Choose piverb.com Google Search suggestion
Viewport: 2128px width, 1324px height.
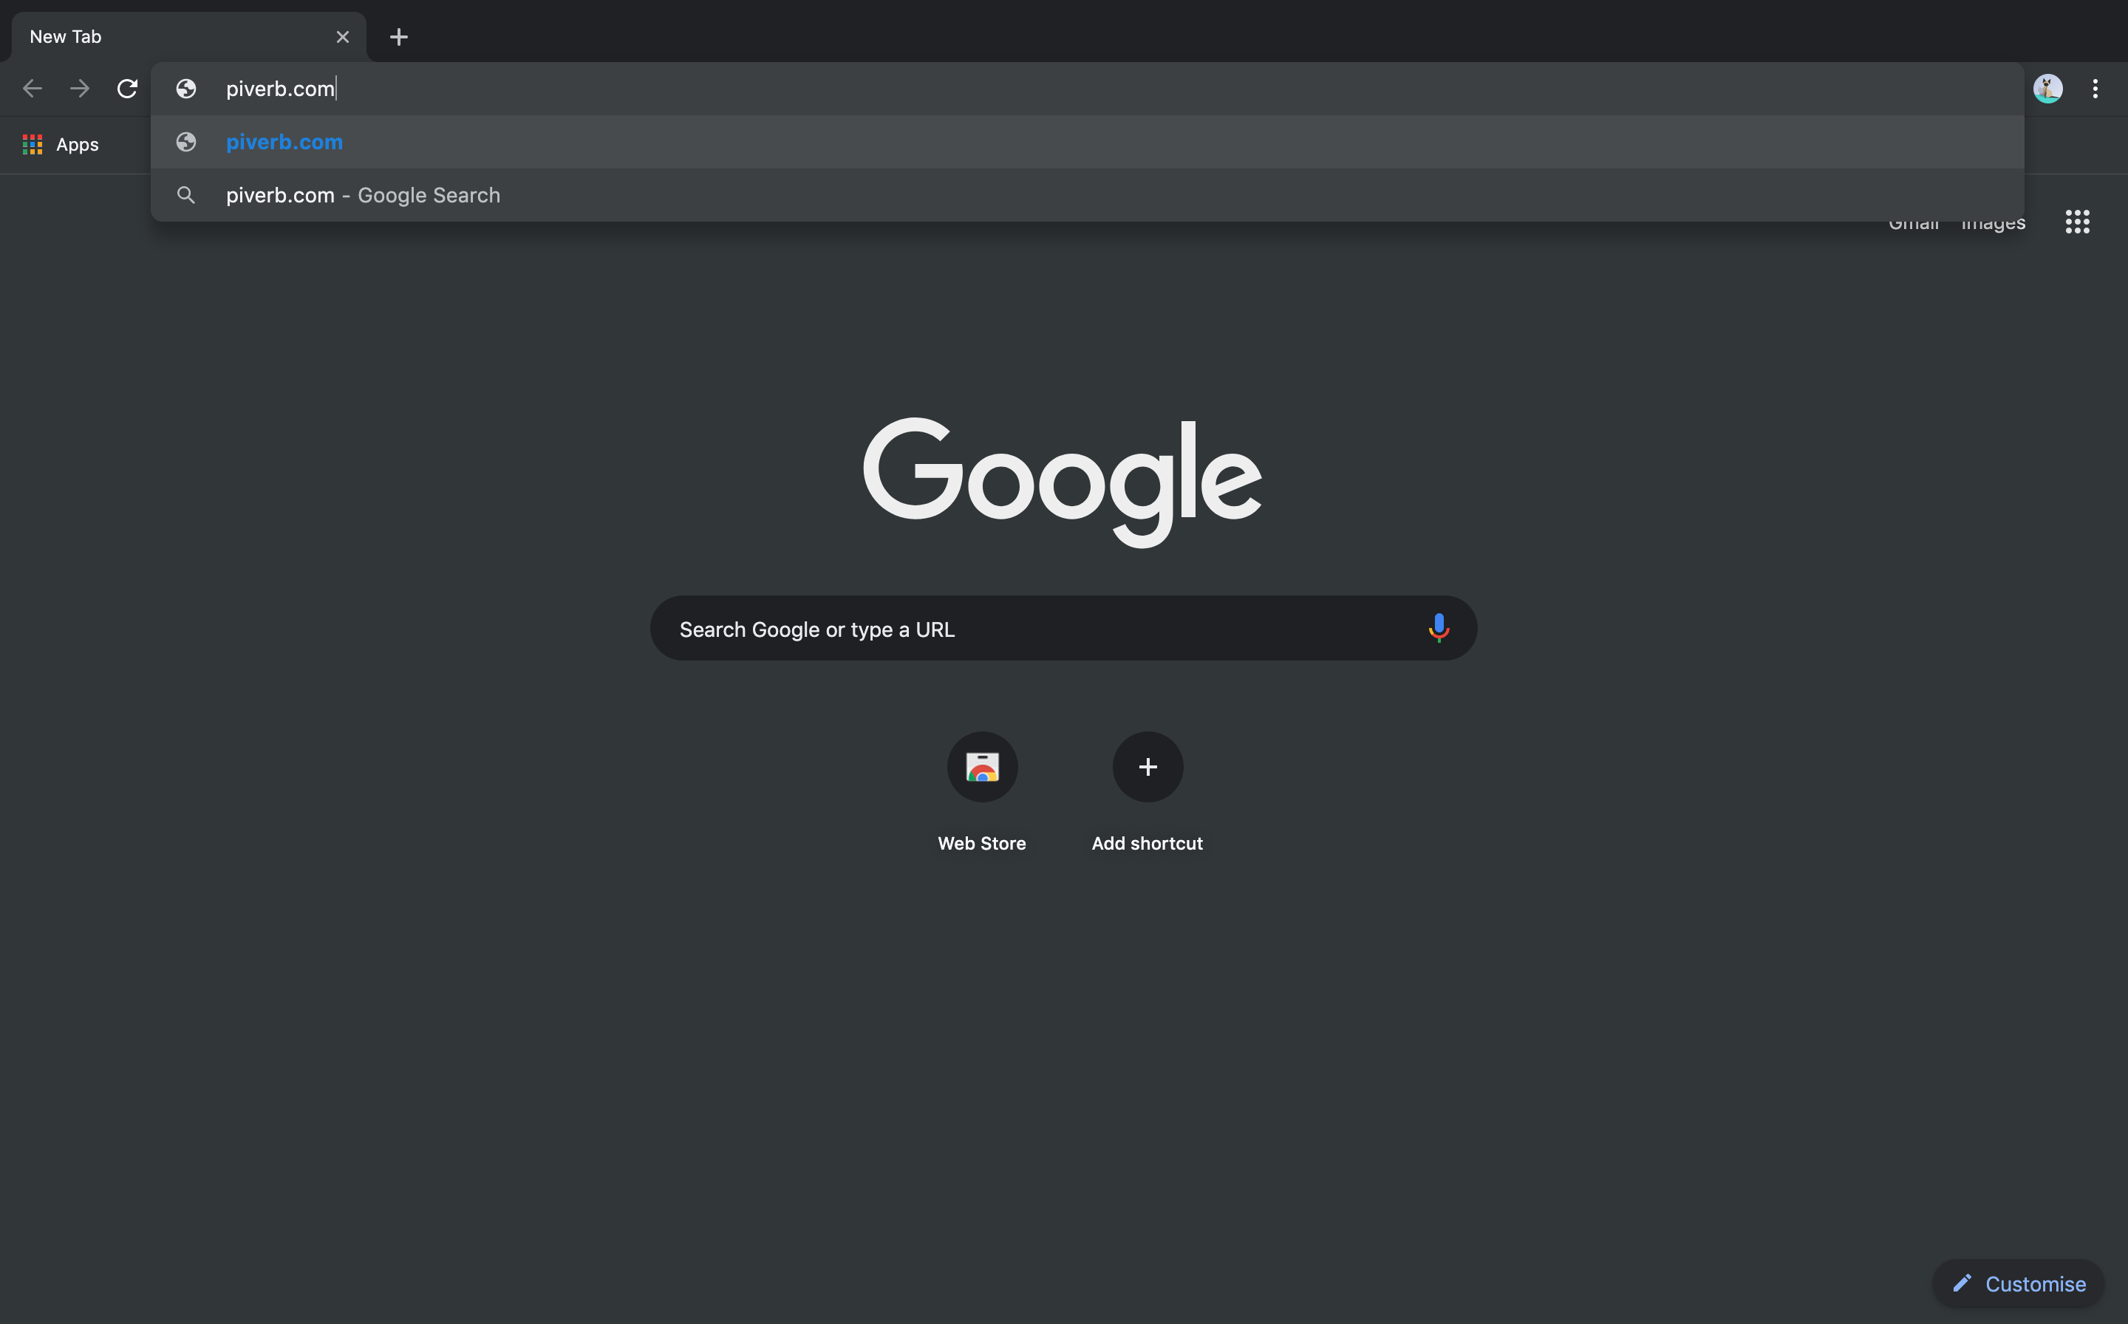point(1088,195)
